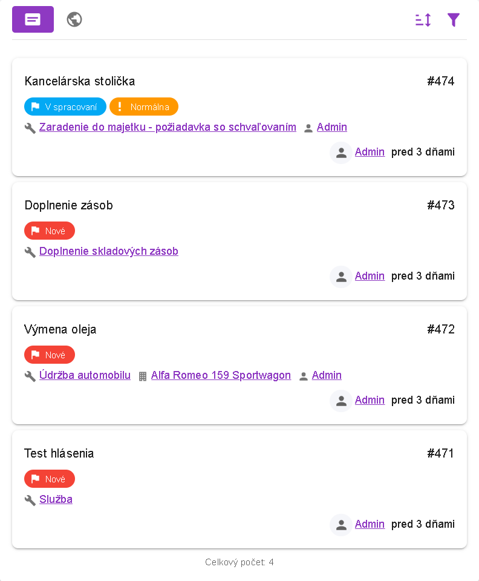Click the 'Normálna' priority chip
Screen dimensions: 479x581
(x=144, y=107)
